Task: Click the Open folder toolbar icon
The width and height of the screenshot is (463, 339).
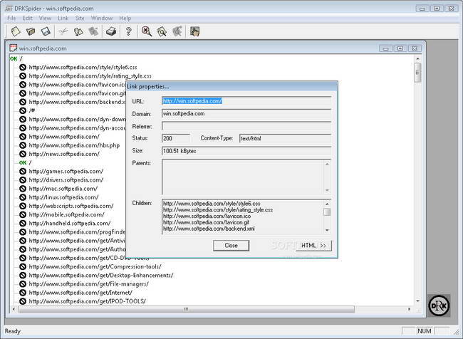Action: tap(31, 31)
